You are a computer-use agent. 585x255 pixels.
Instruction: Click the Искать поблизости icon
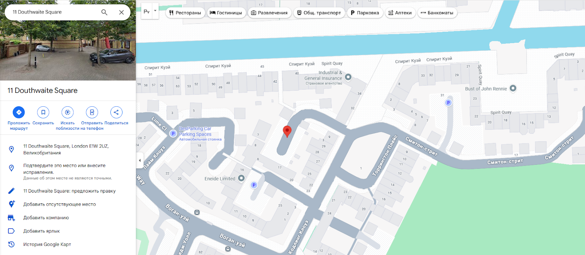68,113
